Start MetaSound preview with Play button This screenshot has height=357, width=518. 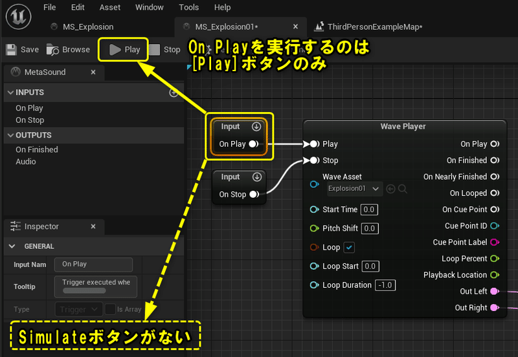click(x=124, y=50)
